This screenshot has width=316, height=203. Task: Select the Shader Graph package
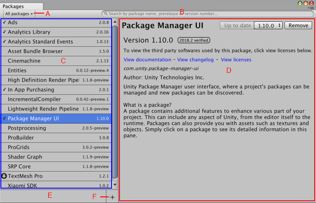tap(56, 157)
